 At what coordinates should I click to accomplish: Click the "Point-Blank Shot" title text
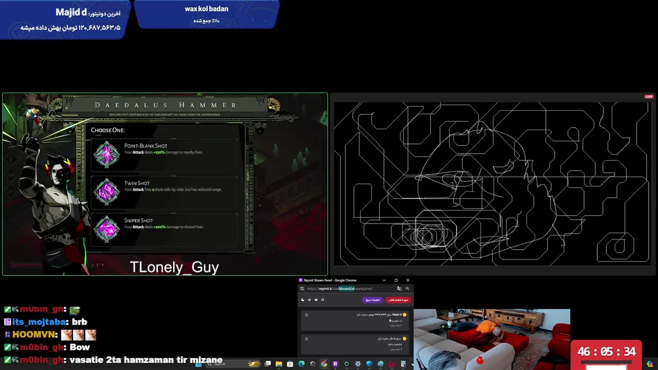pos(145,146)
